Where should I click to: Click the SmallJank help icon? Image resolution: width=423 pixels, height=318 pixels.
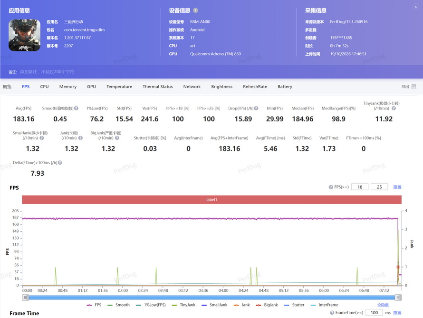tap(42, 138)
